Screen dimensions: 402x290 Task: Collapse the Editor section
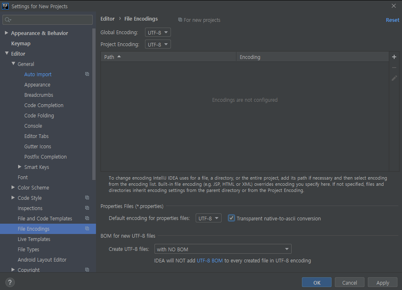7,53
